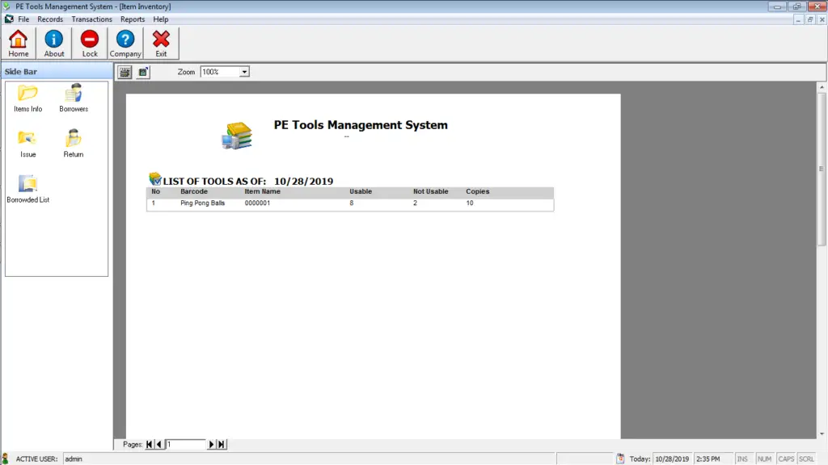Open the Reports menu
This screenshot has height=465, width=828.
pyautogui.click(x=133, y=19)
